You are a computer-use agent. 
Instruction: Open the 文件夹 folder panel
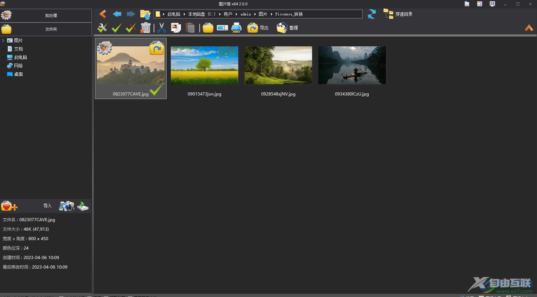[46, 29]
